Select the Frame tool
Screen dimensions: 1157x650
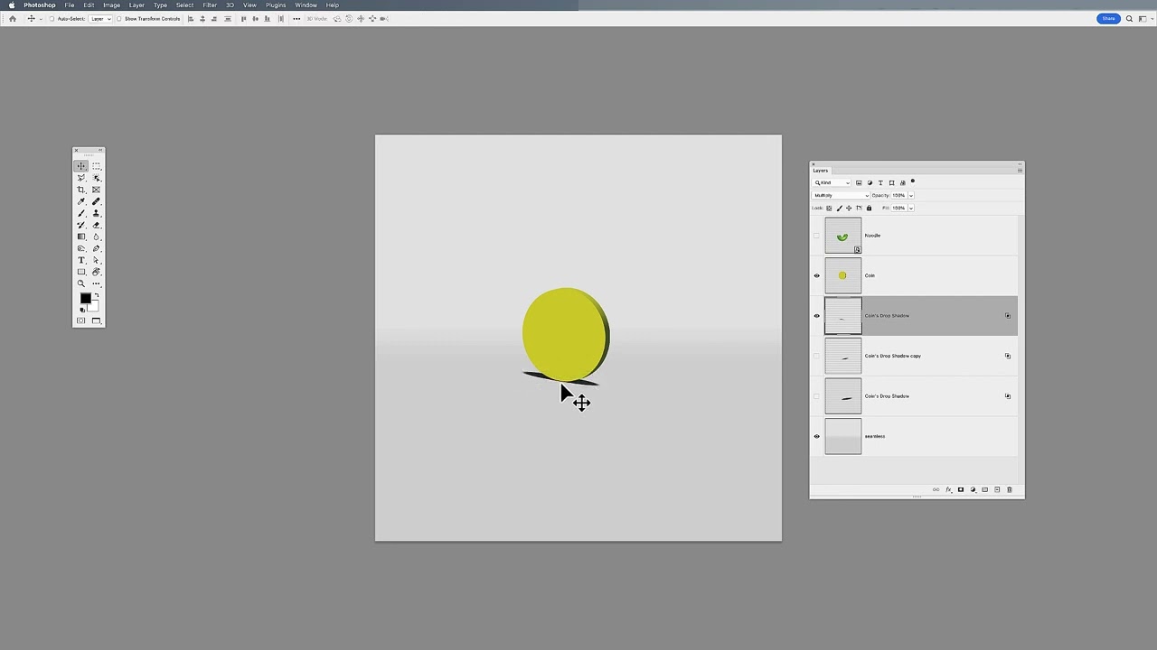tap(96, 190)
